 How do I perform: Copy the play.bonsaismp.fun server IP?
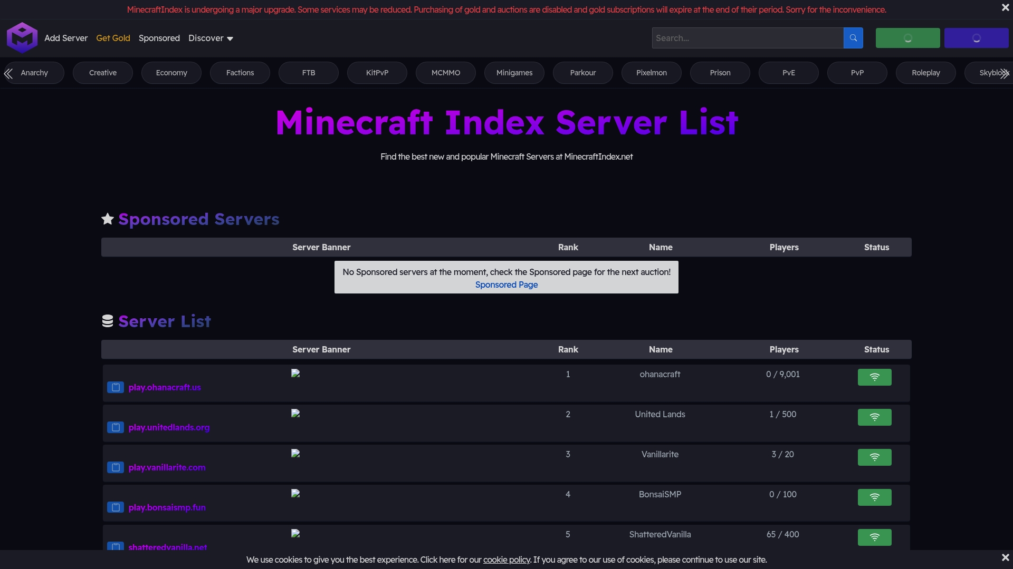point(115,507)
